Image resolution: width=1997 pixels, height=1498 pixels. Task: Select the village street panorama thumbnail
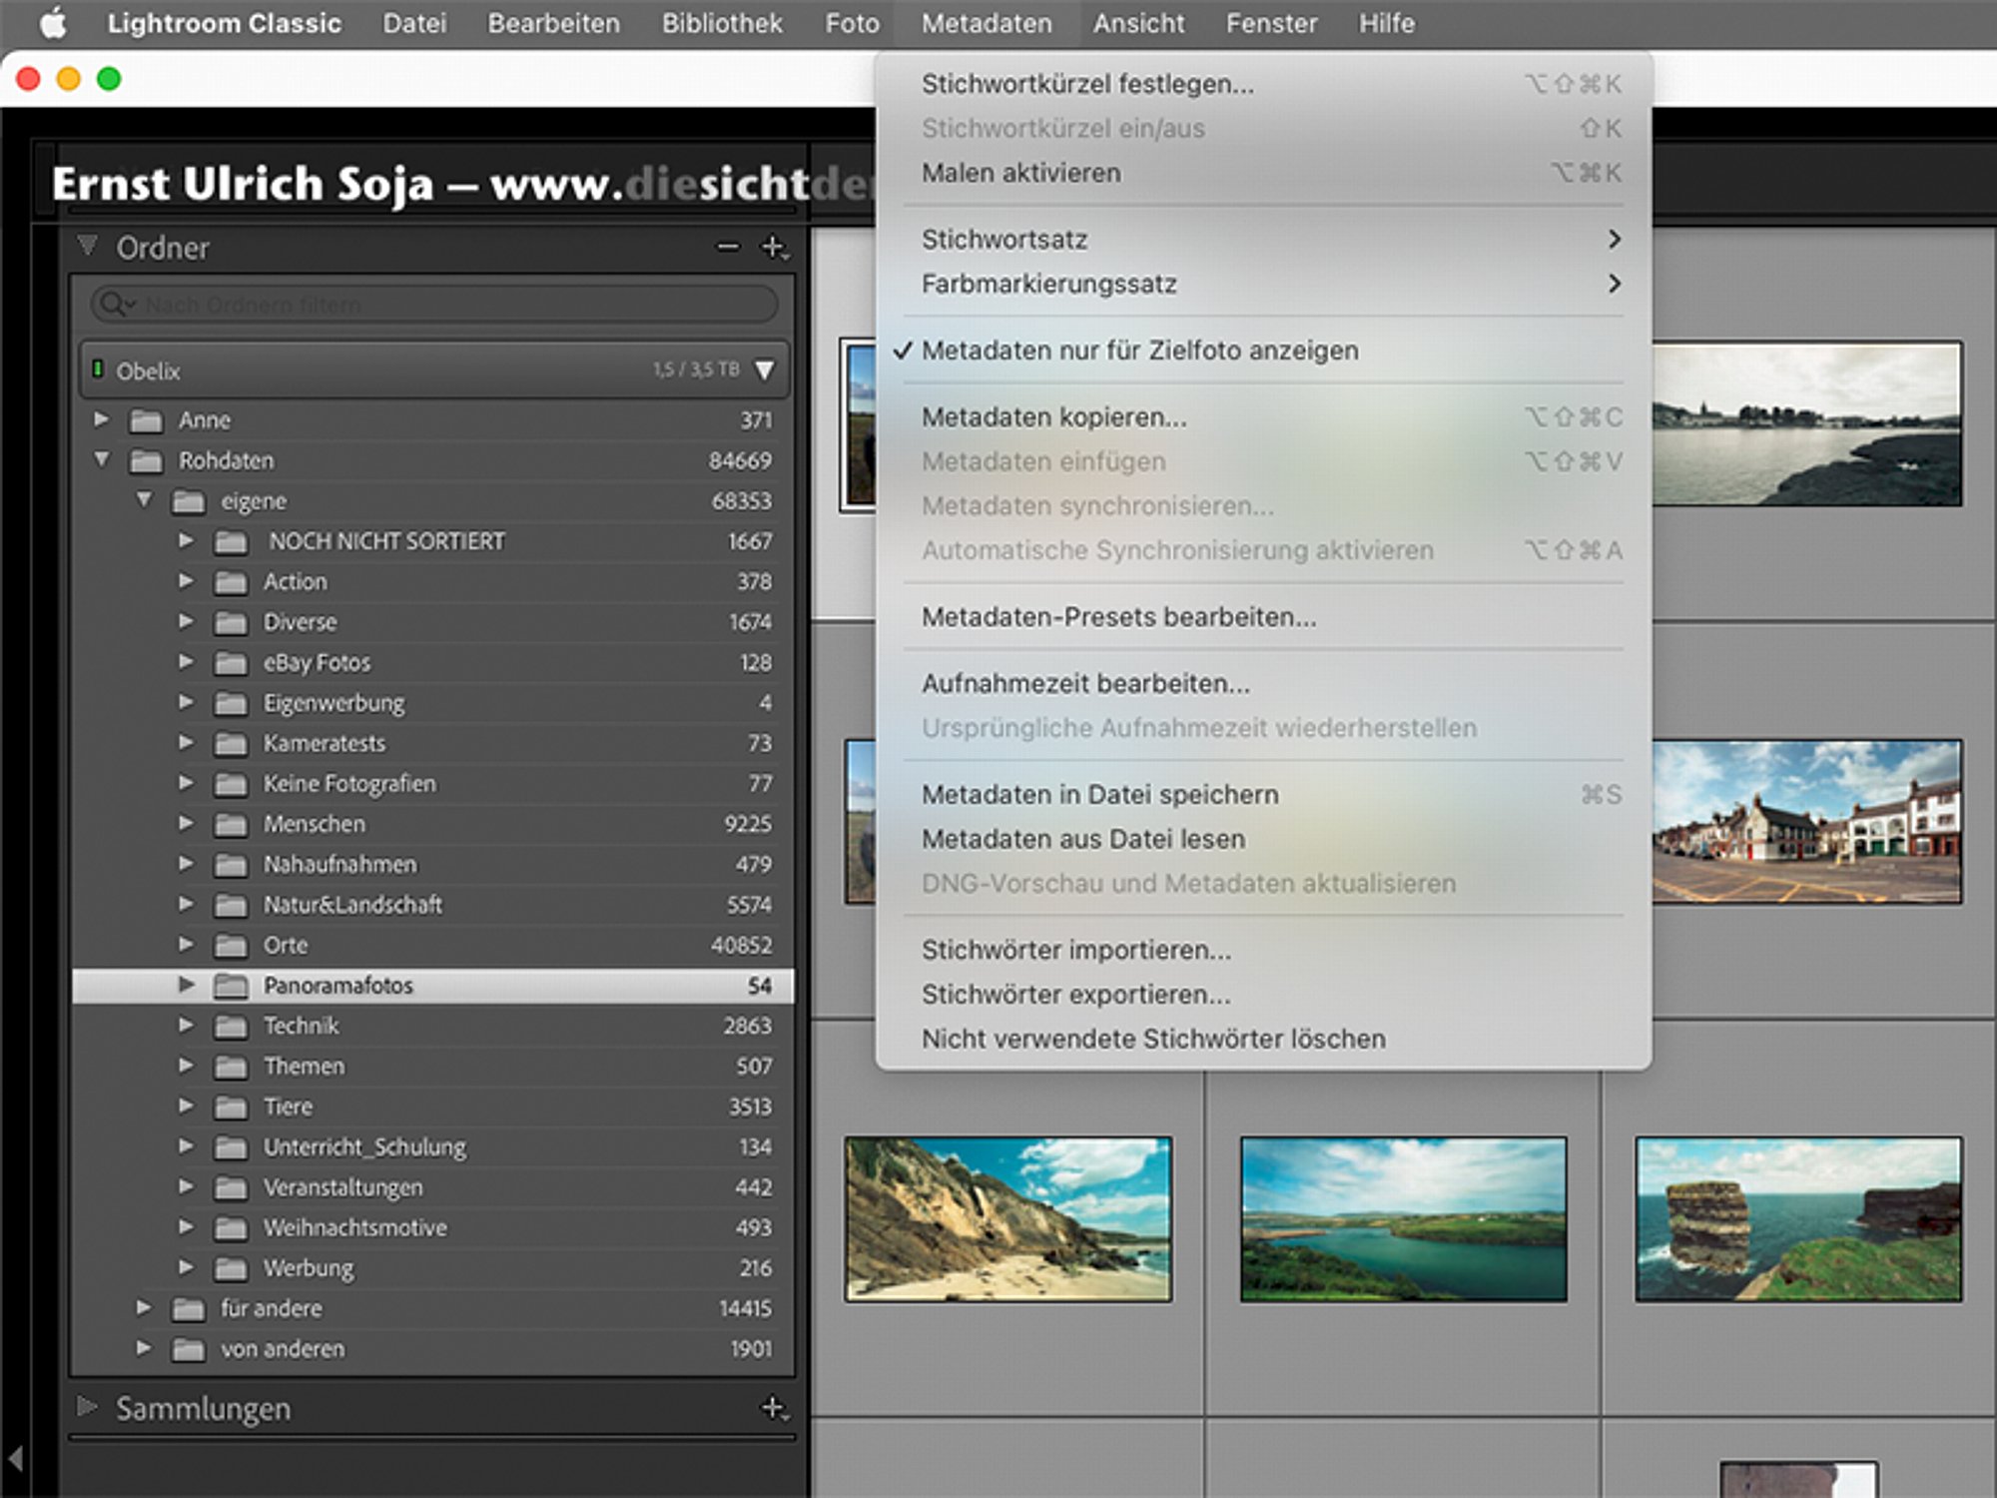1807,821
